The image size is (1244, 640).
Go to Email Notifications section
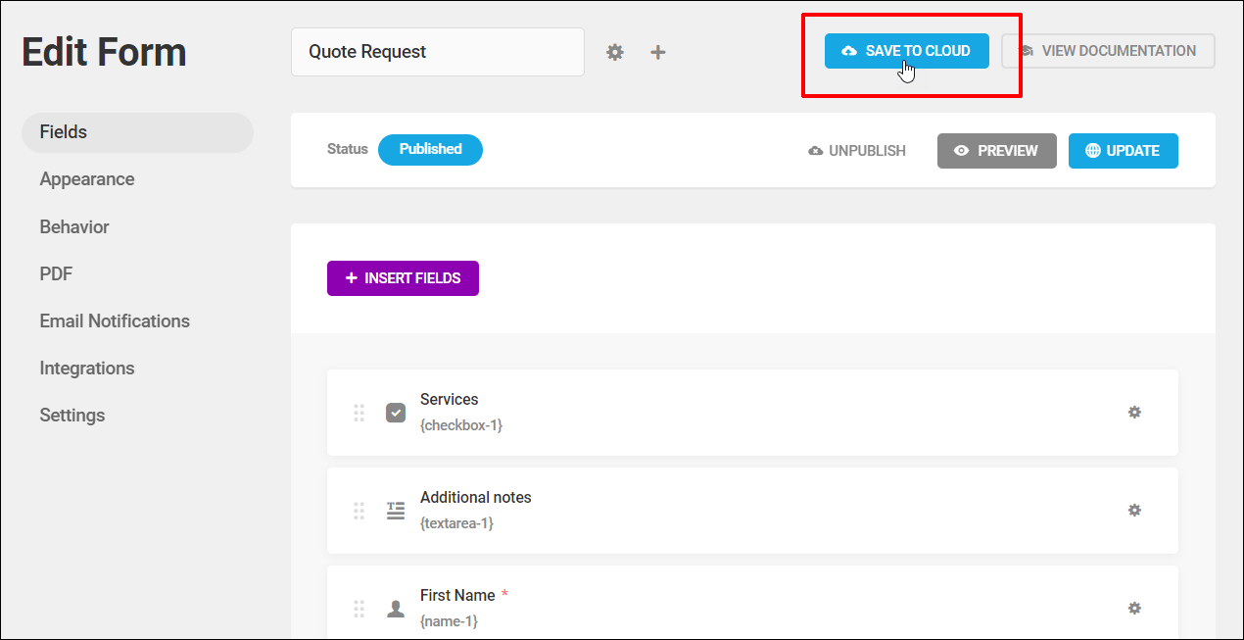[115, 321]
